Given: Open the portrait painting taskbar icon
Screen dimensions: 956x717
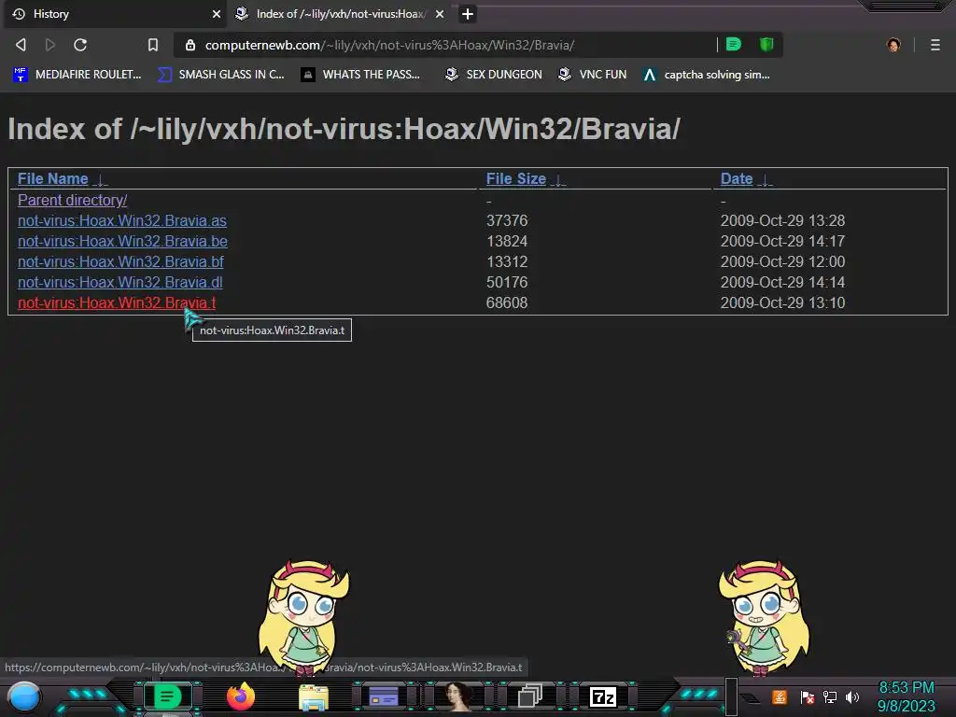Looking at the screenshot, I should (x=458, y=696).
